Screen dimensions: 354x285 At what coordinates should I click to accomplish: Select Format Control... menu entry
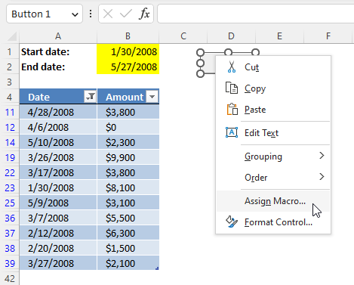(273, 222)
